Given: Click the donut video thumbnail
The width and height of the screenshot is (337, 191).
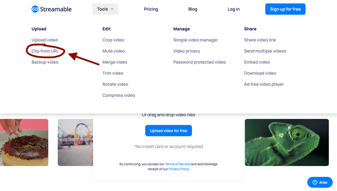Looking at the screenshot, I should 24,142.
